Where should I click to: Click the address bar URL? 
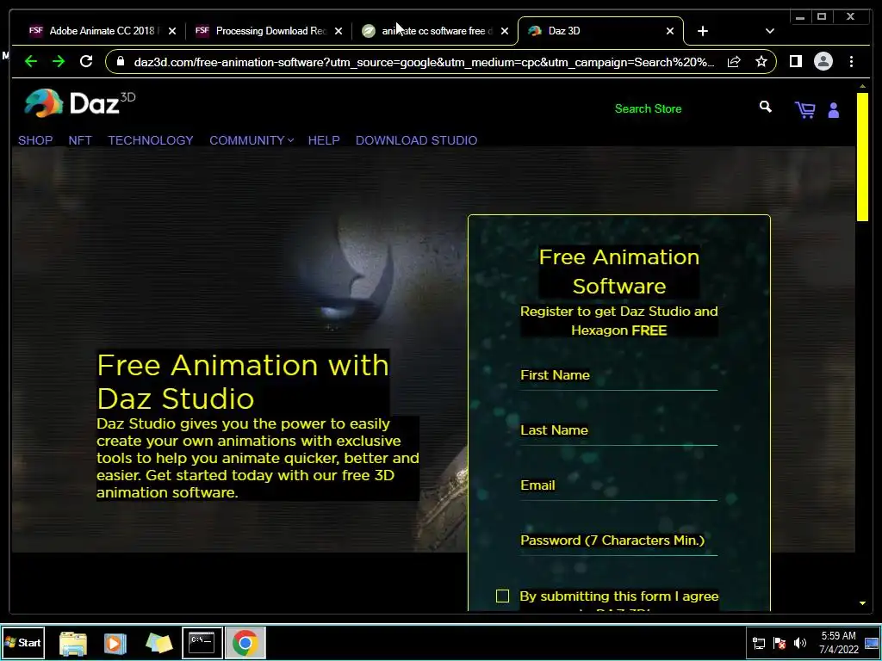(425, 62)
